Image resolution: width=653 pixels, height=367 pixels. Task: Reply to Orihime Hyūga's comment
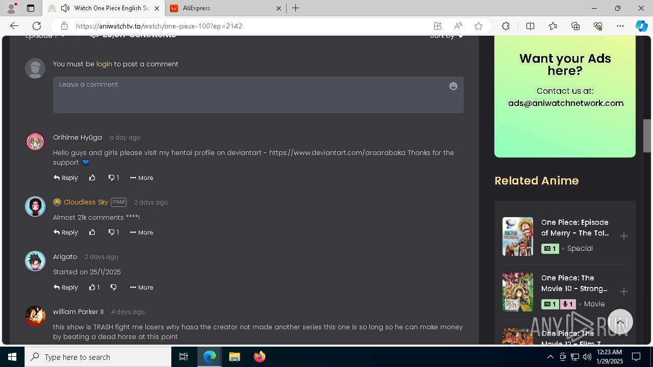pos(66,178)
